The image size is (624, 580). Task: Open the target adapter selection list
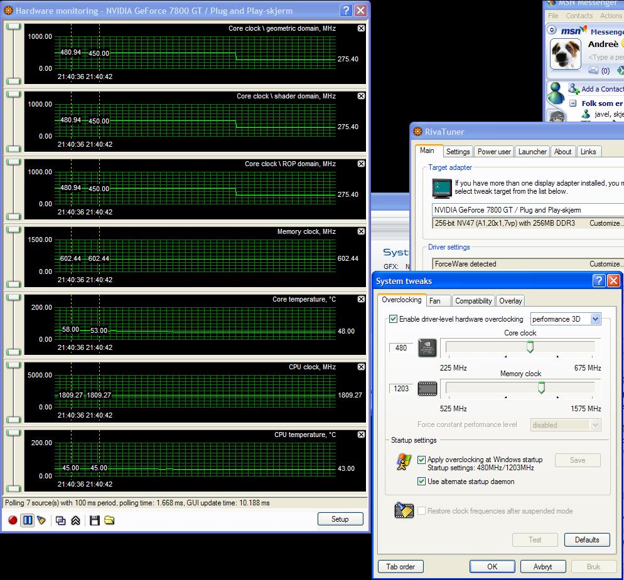(528, 210)
